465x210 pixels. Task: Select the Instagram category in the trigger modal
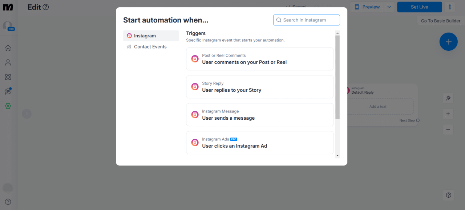151,36
